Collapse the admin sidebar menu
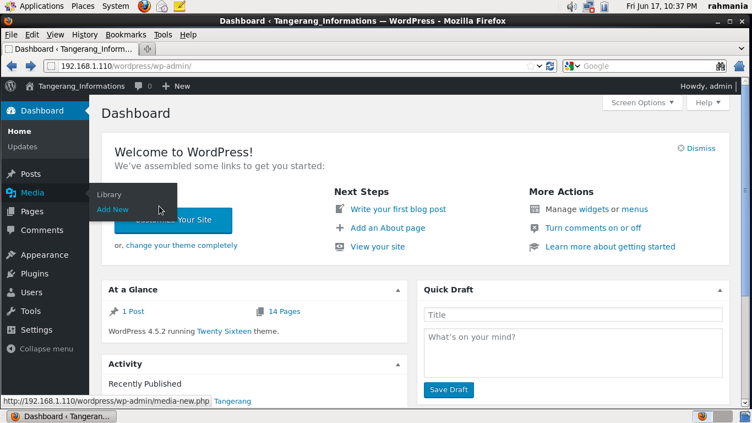This screenshot has height=423, width=752. click(x=40, y=349)
